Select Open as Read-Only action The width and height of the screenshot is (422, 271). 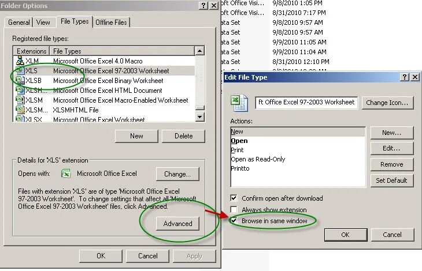tap(298, 159)
